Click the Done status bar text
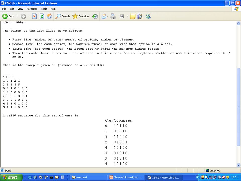 click(8, 170)
